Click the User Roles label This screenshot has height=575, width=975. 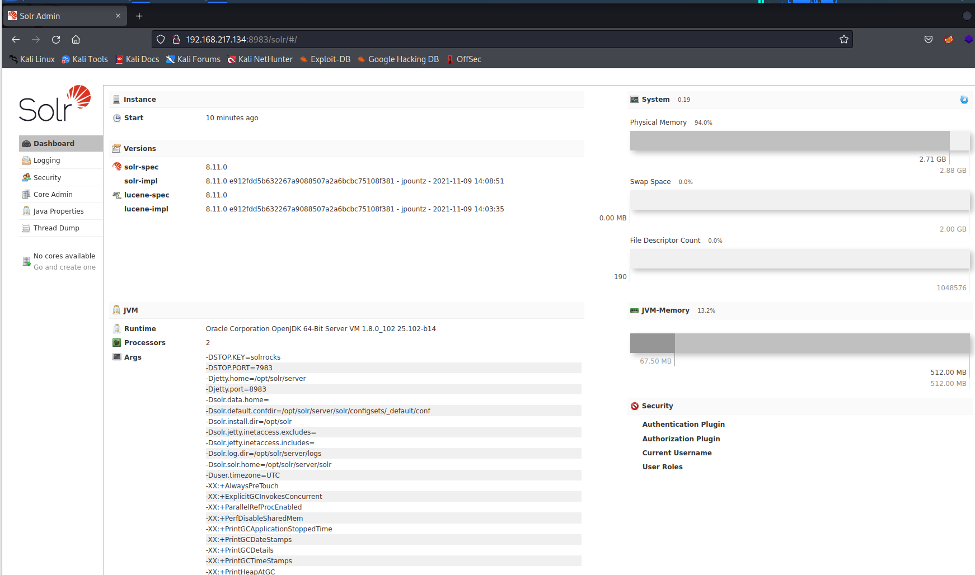663,467
